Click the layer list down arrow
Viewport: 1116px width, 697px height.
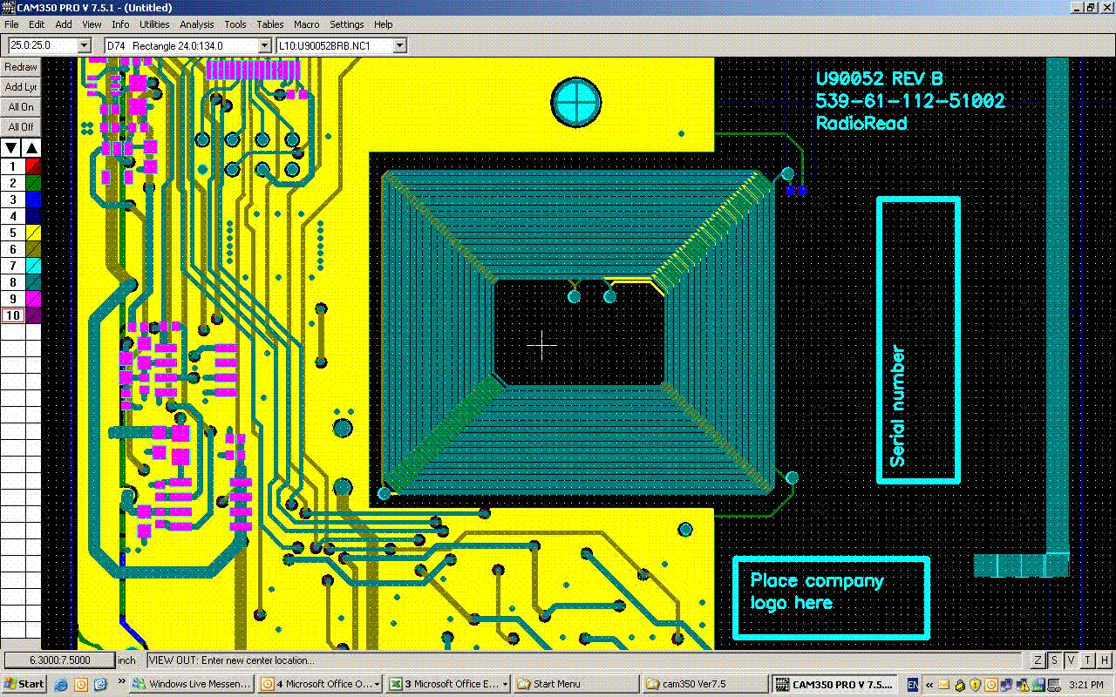[11, 148]
